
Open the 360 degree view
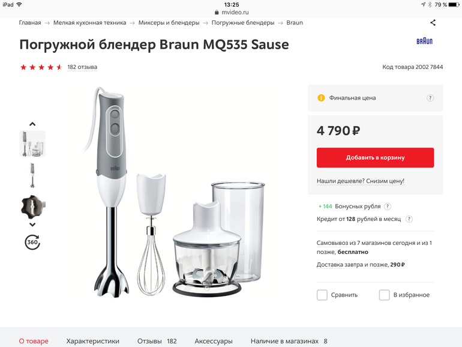(32, 242)
